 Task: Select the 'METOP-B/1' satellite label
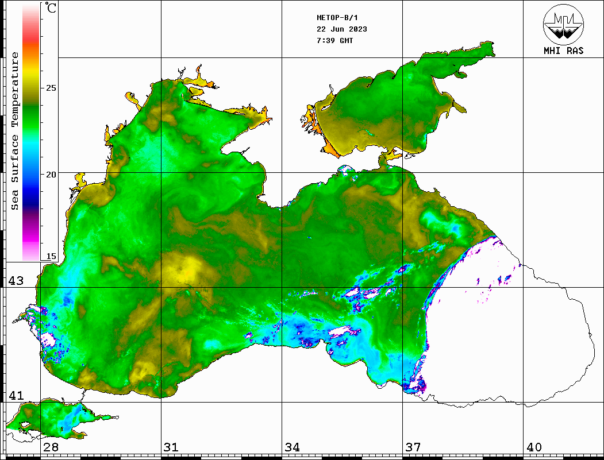pyautogui.click(x=337, y=18)
